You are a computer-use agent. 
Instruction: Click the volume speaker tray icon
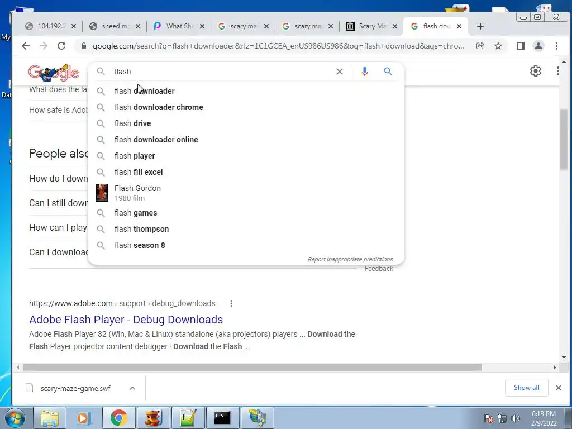(x=515, y=418)
